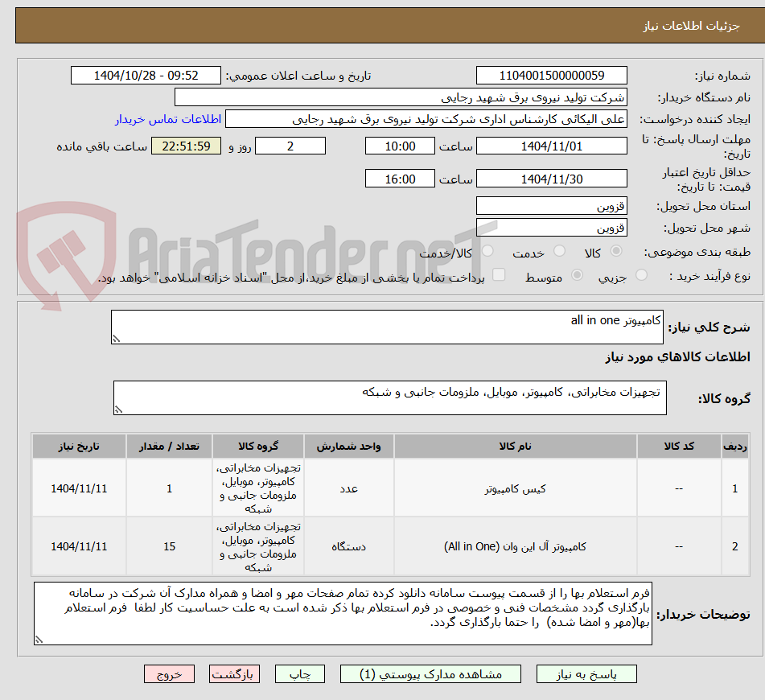Click the 'دستگاه' unit cell
The width and height of the screenshot is (765, 700).
(348, 546)
